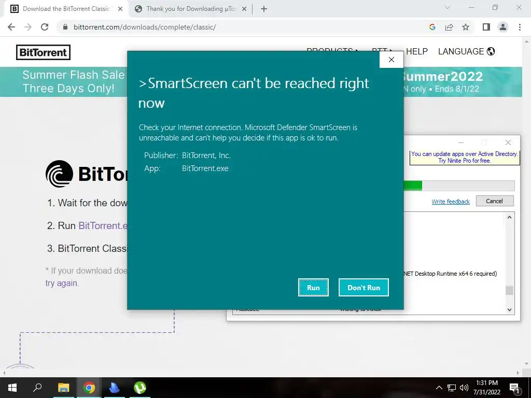Image resolution: width=531 pixels, height=398 pixels.
Task: Click the taskbar clock showing 1:31 PM
Action: 487,388
